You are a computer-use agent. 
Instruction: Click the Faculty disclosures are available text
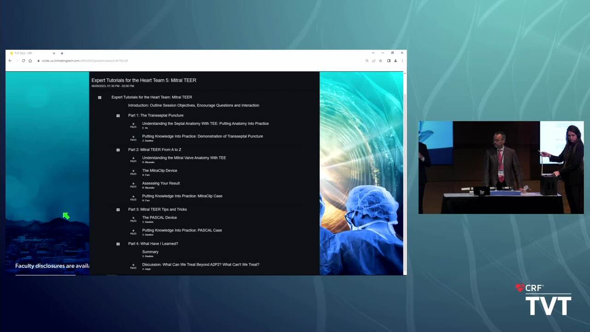click(52, 266)
